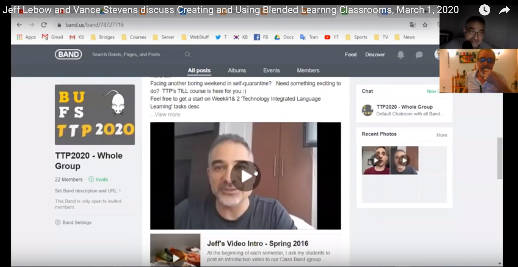Screen dimensions: 518x267
Task: Open the BAND notifications bell
Action: (400, 55)
